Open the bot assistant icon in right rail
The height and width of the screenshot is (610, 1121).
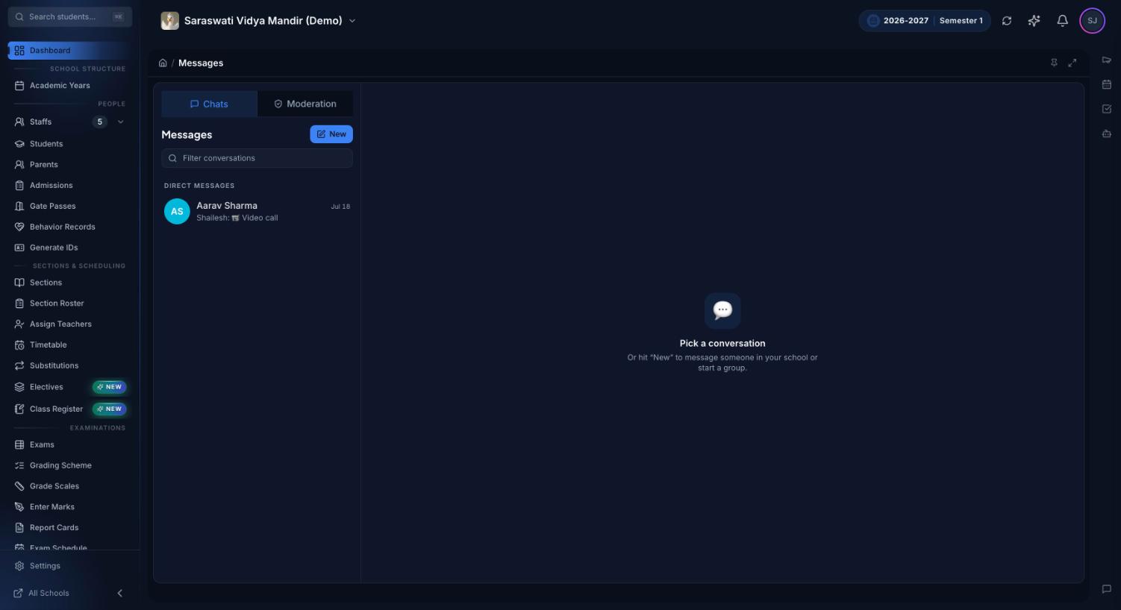1106,133
